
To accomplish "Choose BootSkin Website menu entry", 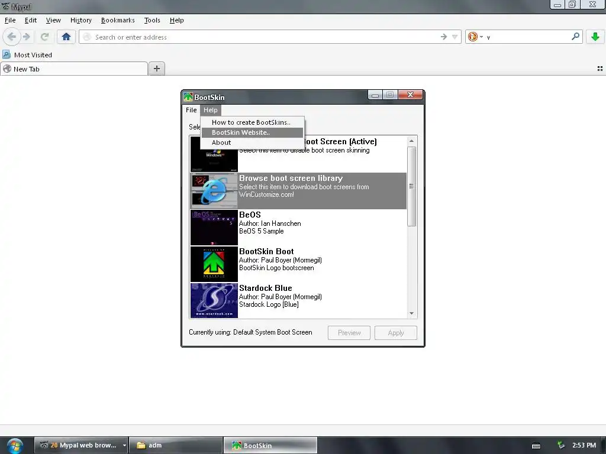I will click(252, 132).
